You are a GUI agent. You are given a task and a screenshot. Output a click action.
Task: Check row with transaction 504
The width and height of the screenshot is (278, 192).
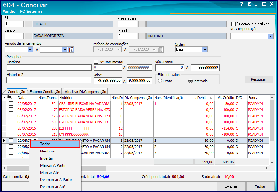pos(11,104)
